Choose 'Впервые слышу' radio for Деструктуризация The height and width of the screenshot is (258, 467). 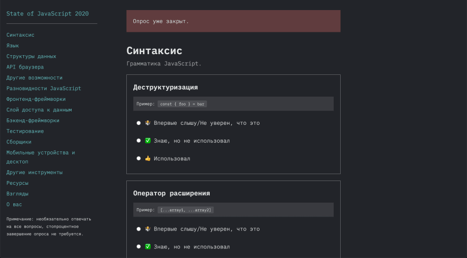139,123
